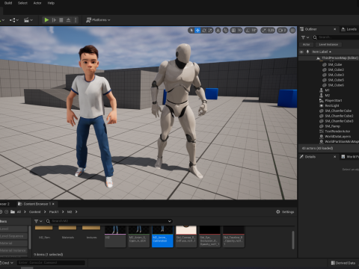Open rotation snap value 10°

pos(254,31)
